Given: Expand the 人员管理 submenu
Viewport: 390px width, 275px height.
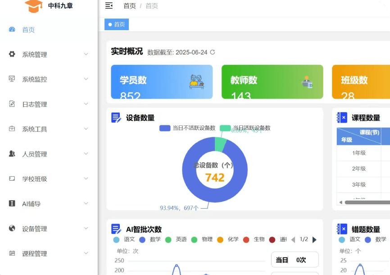Looking at the screenshot, I should pyautogui.click(x=50, y=154).
